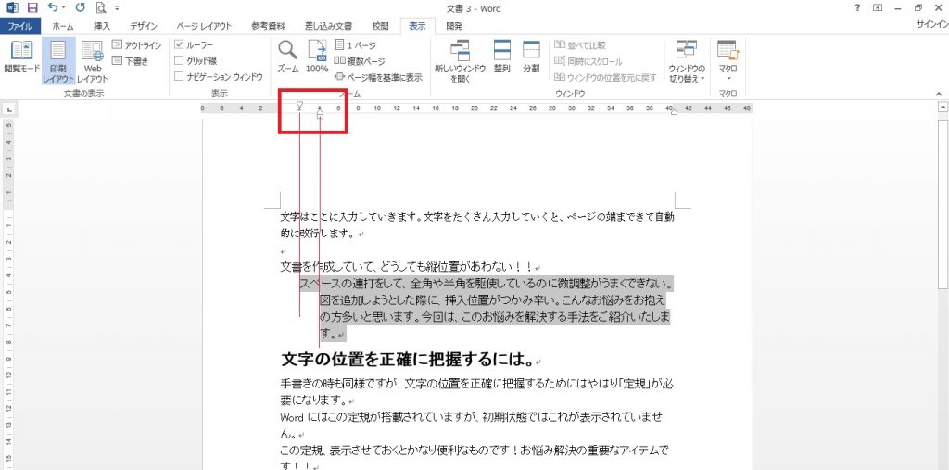Click the Word application icon in title bar
Image resolution: width=949 pixels, height=470 pixels.
coord(12,7)
